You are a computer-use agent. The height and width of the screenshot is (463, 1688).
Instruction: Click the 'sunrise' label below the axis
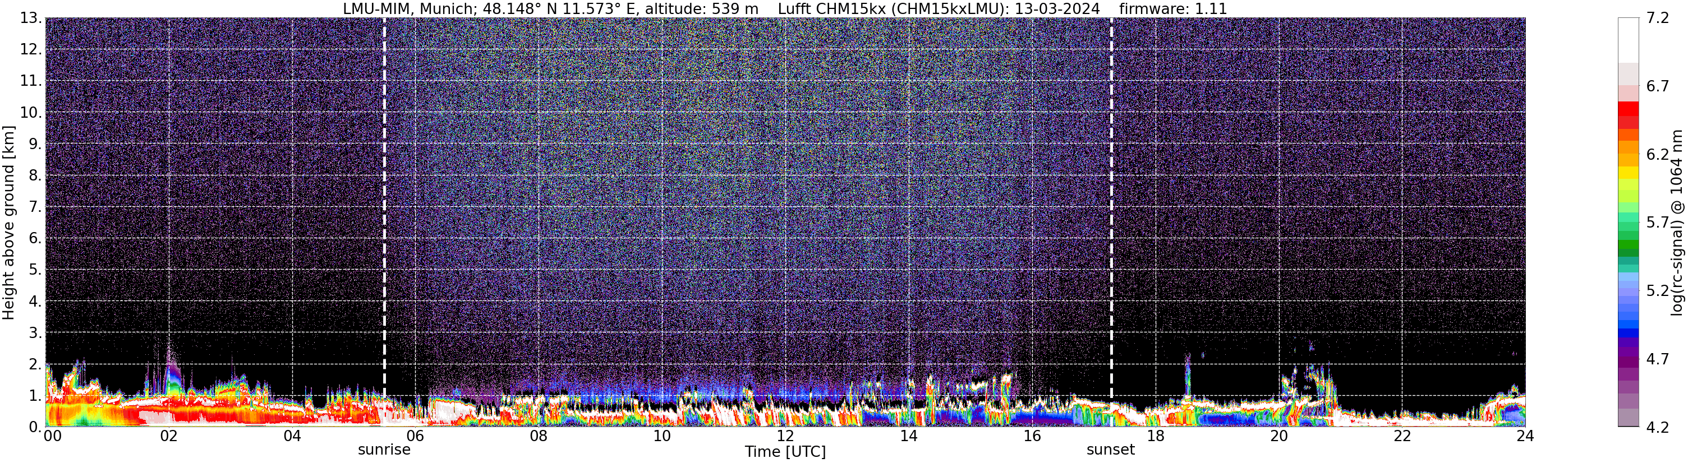point(384,450)
